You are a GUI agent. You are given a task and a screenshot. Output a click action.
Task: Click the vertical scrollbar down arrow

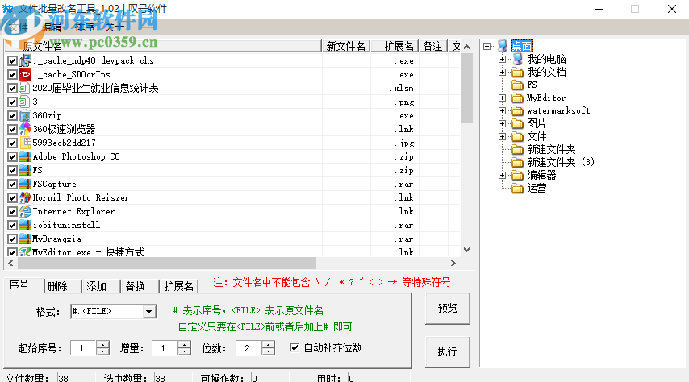point(466,250)
